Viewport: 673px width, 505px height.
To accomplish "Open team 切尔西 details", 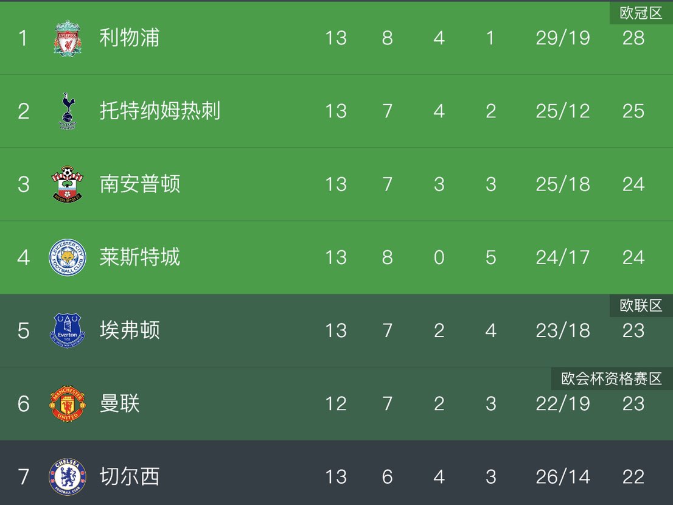I will [x=130, y=476].
